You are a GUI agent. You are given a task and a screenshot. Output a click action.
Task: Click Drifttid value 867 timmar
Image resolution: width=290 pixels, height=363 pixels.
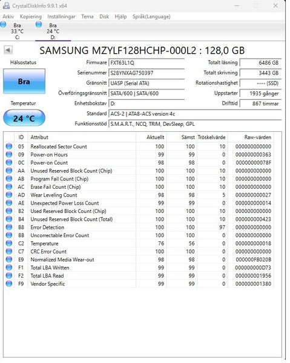[x=260, y=103]
